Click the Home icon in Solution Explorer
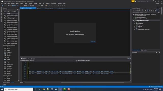Viewport: 163px width, 91px height. point(137,10)
